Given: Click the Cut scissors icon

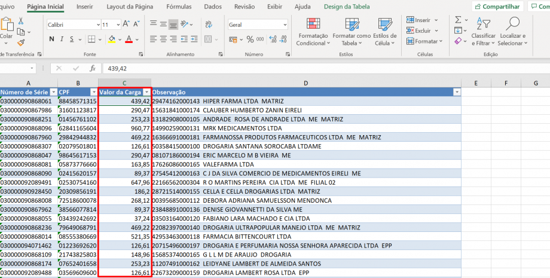Looking at the screenshot, I should 21,20.
